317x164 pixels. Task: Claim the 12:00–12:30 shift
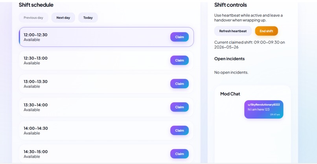click(x=179, y=37)
